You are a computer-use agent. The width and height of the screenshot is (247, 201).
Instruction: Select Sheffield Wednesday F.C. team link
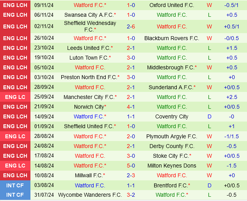pyautogui.click(x=90, y=26)
